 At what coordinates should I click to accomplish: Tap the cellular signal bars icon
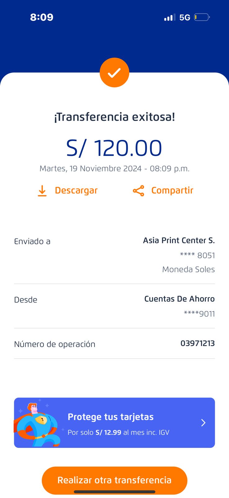[169, 17]
